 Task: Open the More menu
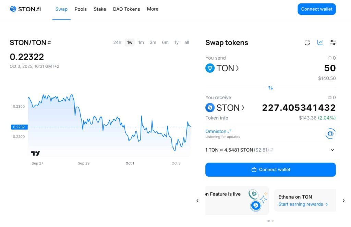153,9
